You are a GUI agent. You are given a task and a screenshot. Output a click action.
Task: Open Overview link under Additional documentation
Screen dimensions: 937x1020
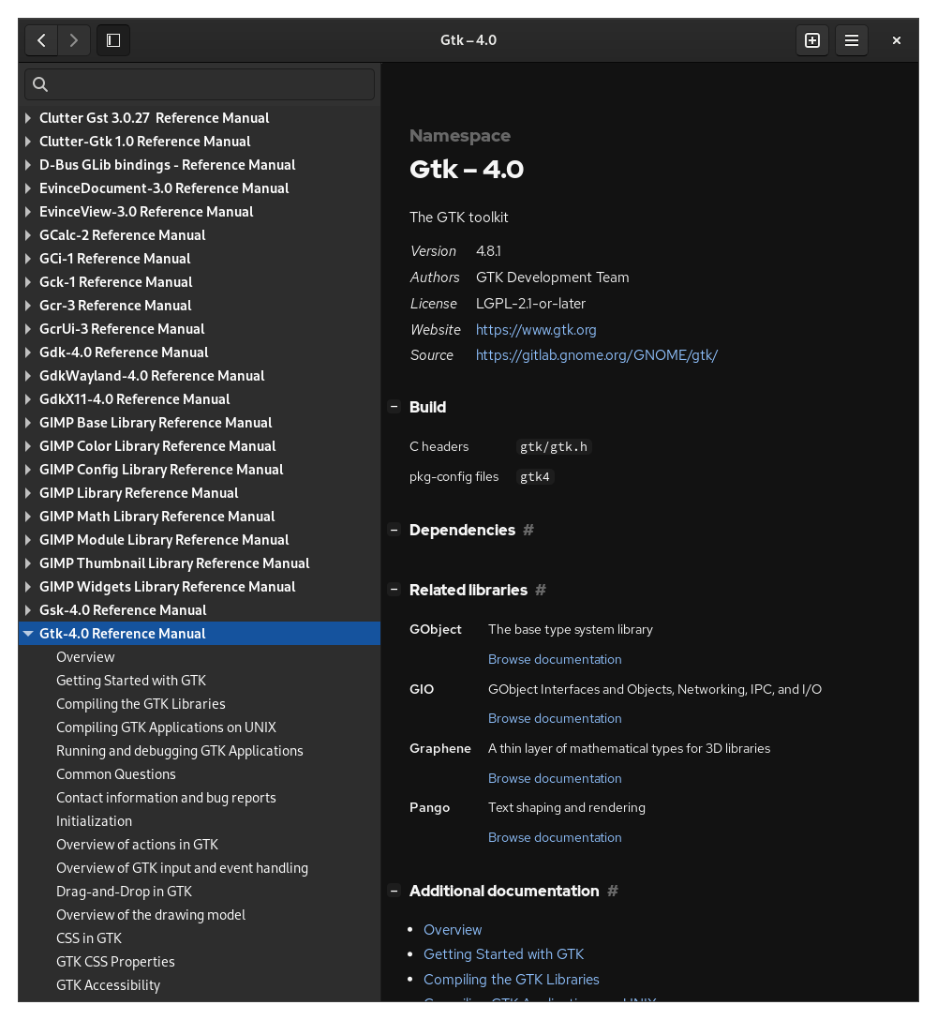[x=453, y=930]
